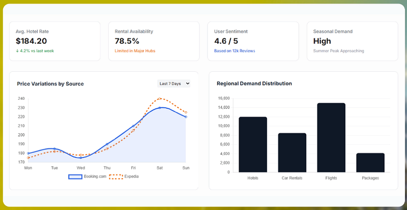407x210 pixels.
Task: Open the Rental Availability card
Action: (x=154, y=41)
